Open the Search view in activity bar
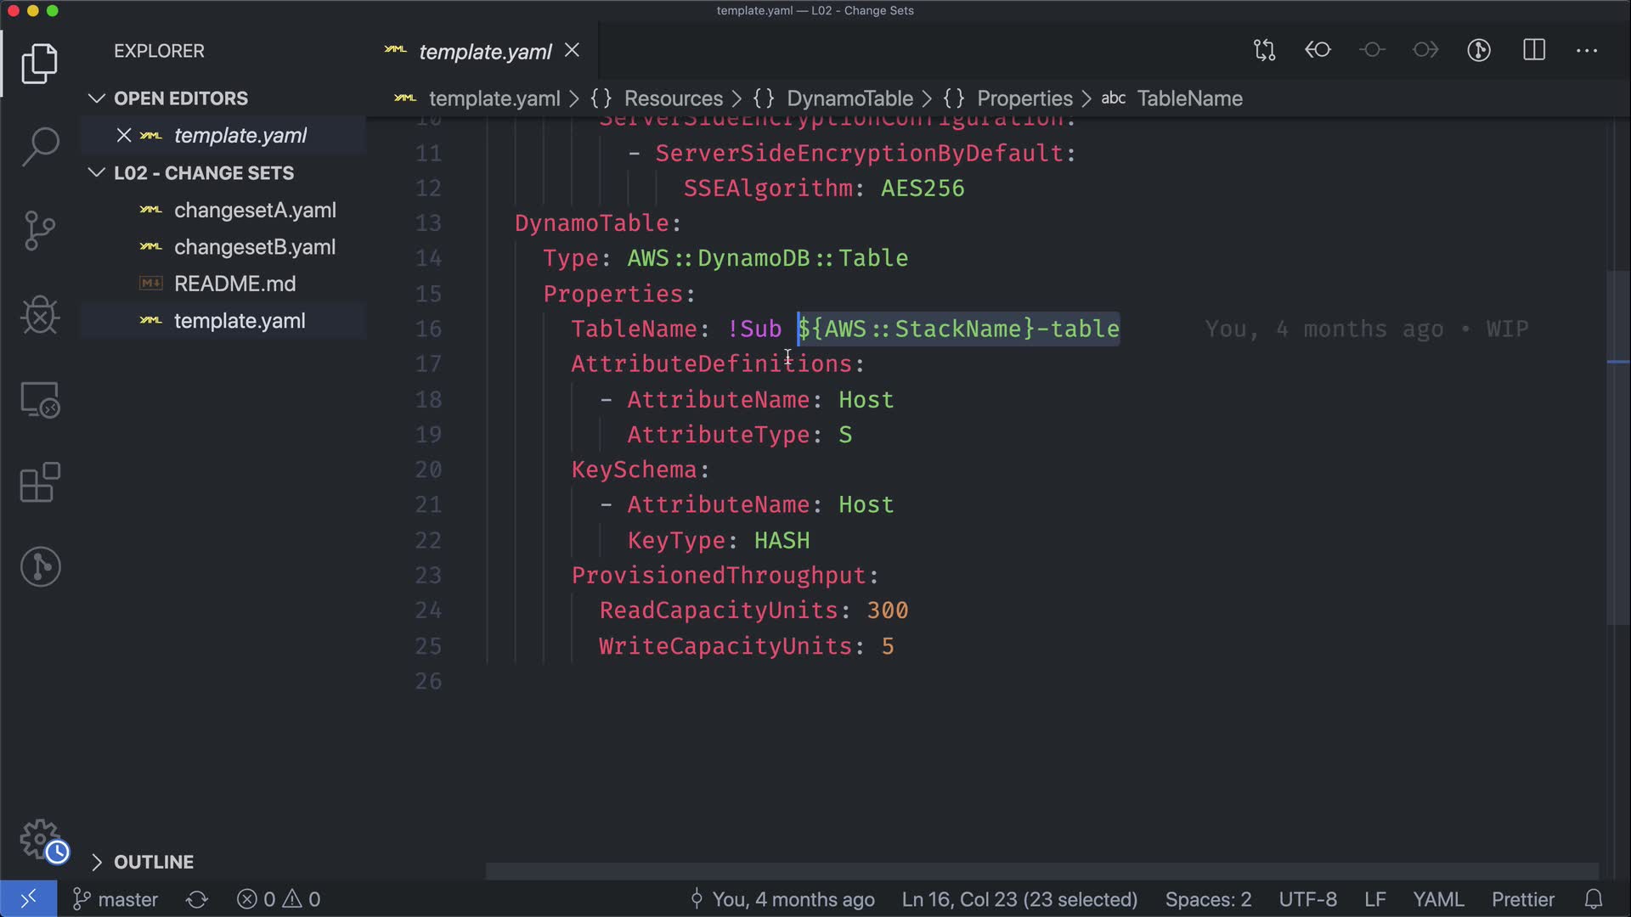Screen dimensions: 1631x917 40,146
